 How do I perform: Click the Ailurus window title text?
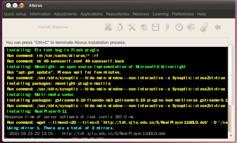(x=36, y=6)
